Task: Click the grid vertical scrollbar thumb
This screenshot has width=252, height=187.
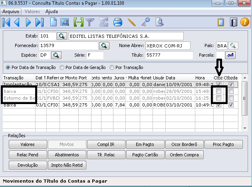Action: (x=244, y=98)
